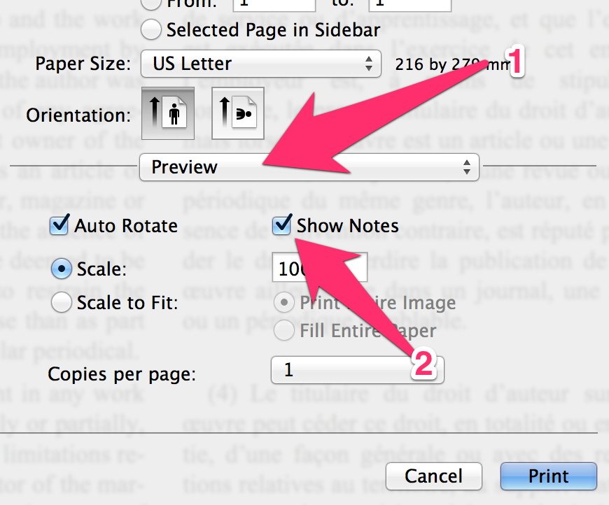The width and height of the screenshot is (609, 505).
Task: Pick the Fill Entire Paper option
Action: click(x=284, y=330)
